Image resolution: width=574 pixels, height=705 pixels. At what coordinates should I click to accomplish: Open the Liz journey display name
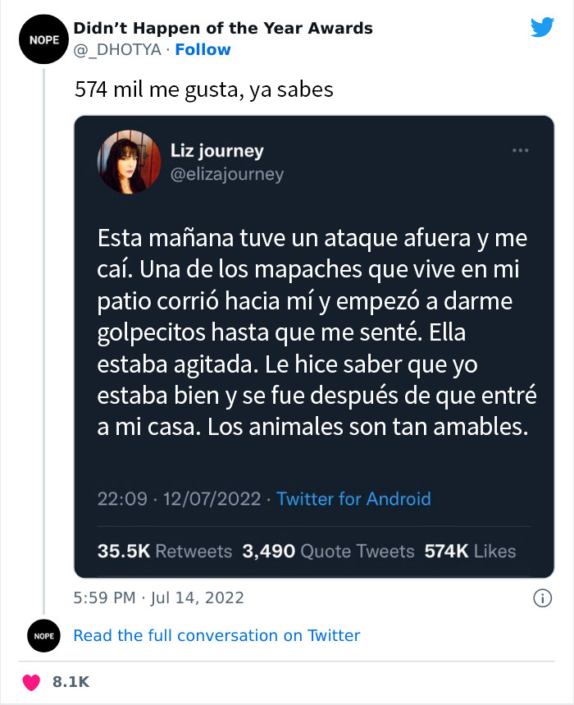pos(216,150)
